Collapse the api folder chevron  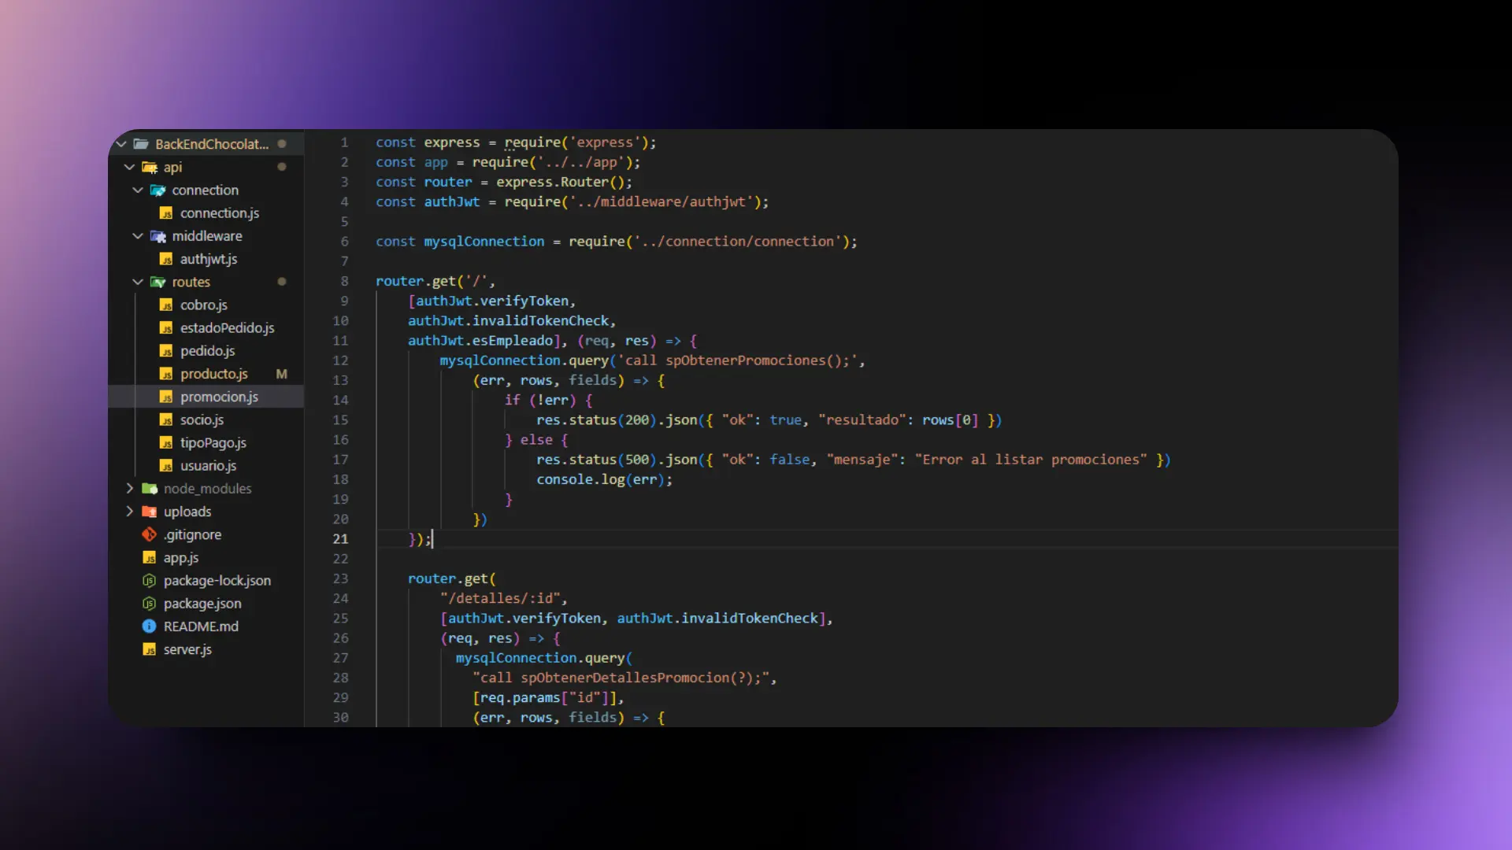[130, 167]
